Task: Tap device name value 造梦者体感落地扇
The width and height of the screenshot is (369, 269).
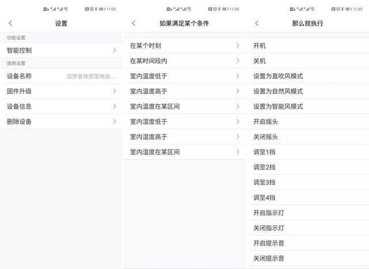Action: (x=91, y=77)
